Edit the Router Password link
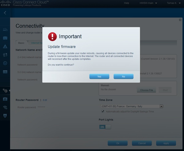This screenshot has width=184, height=151. pyautogui.click(x=45, y=100)
